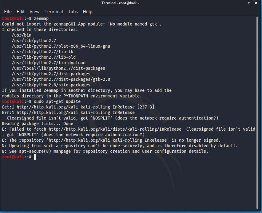This screenshot has width=262, height=213.
Task: Click 'E: The repository' not signed line
Action: (111, 140)
